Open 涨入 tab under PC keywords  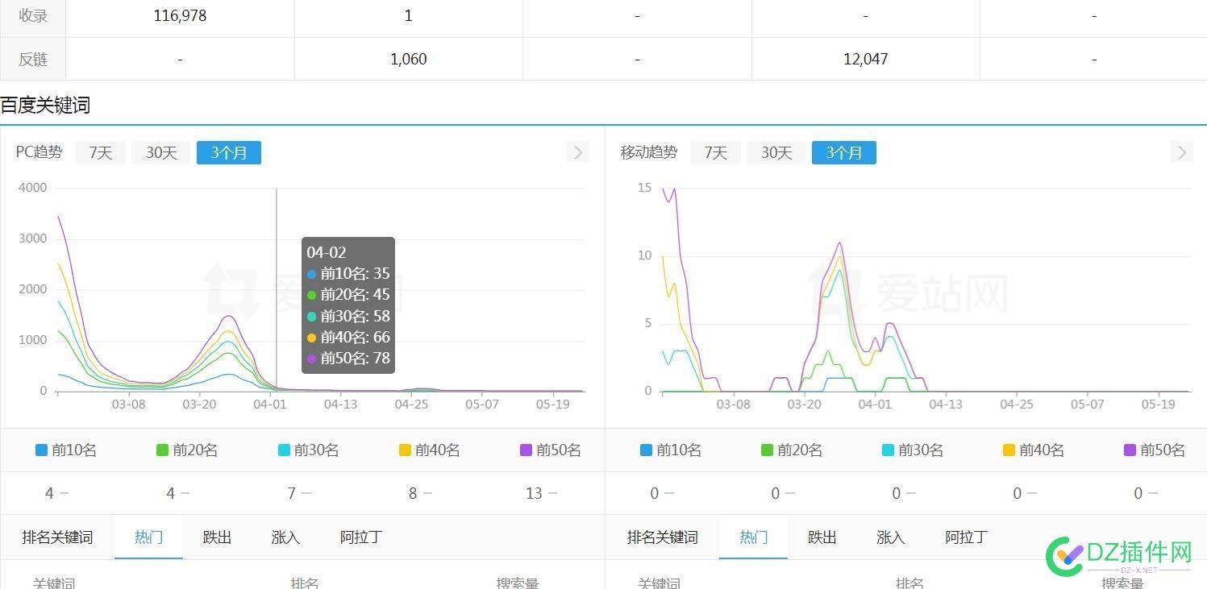(285, 537)
